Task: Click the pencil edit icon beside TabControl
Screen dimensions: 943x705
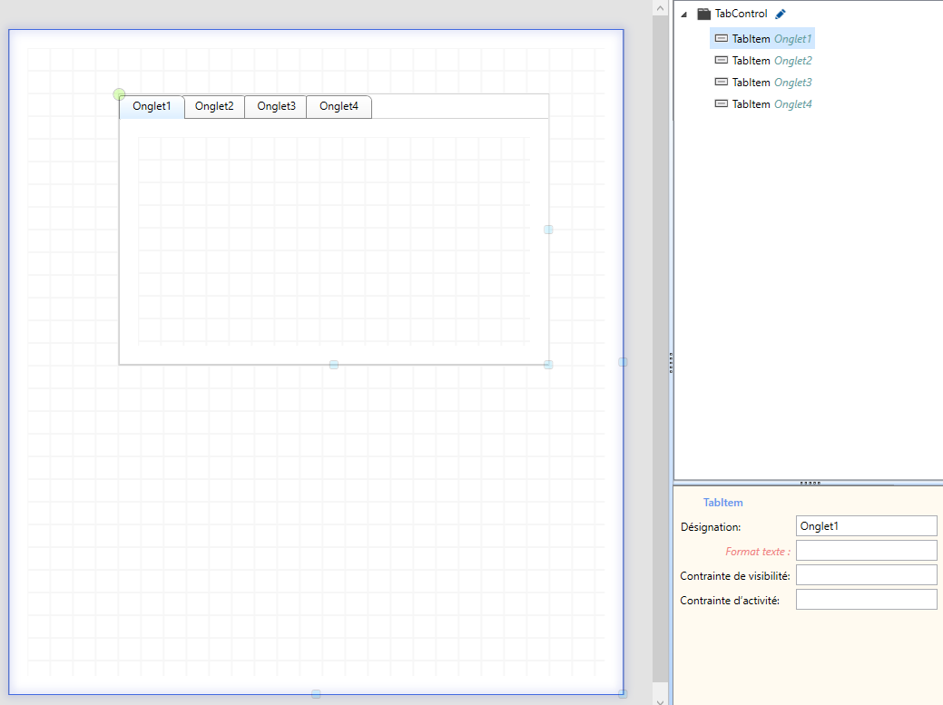Action: [781, 14]
